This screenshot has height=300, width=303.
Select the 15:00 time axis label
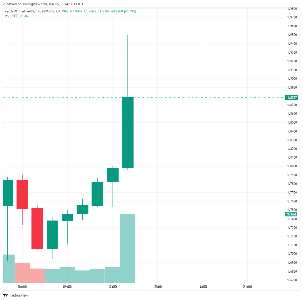click(x=157, y=287)
